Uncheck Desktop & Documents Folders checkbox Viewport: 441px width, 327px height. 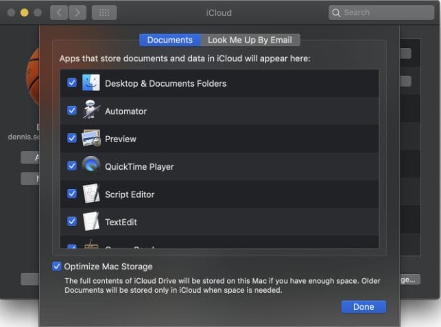pyautogui.click(x=72, y=83)
